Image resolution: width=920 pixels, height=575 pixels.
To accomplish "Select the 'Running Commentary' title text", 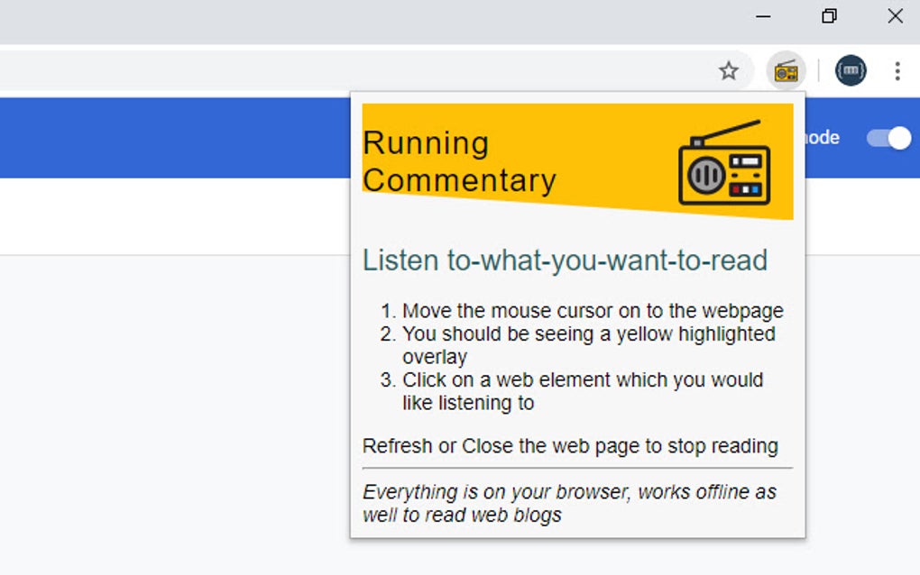I will tap(460, 160).
